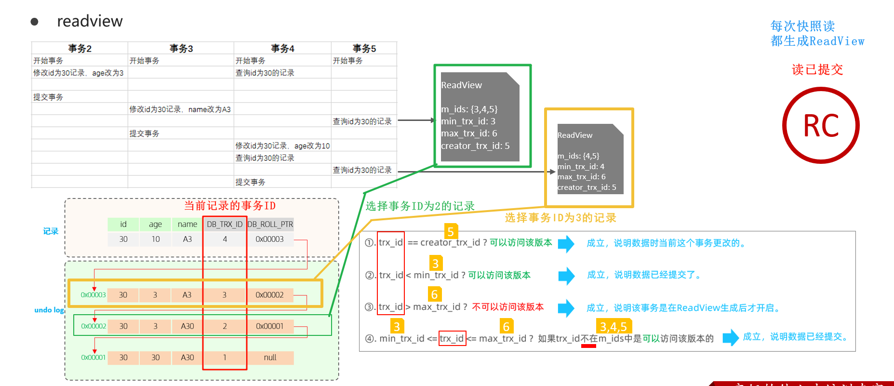894x386 pixels.
Task: Click the 每次快照读 caption
Action: (x=802, y=26)
